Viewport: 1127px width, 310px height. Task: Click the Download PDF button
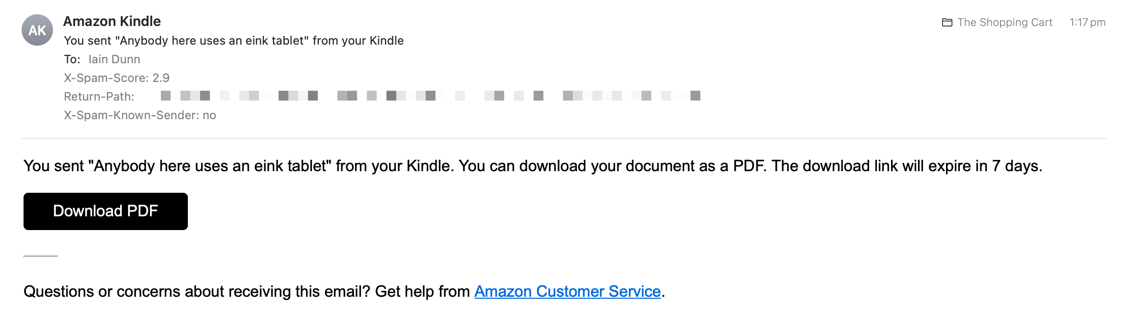105,211
